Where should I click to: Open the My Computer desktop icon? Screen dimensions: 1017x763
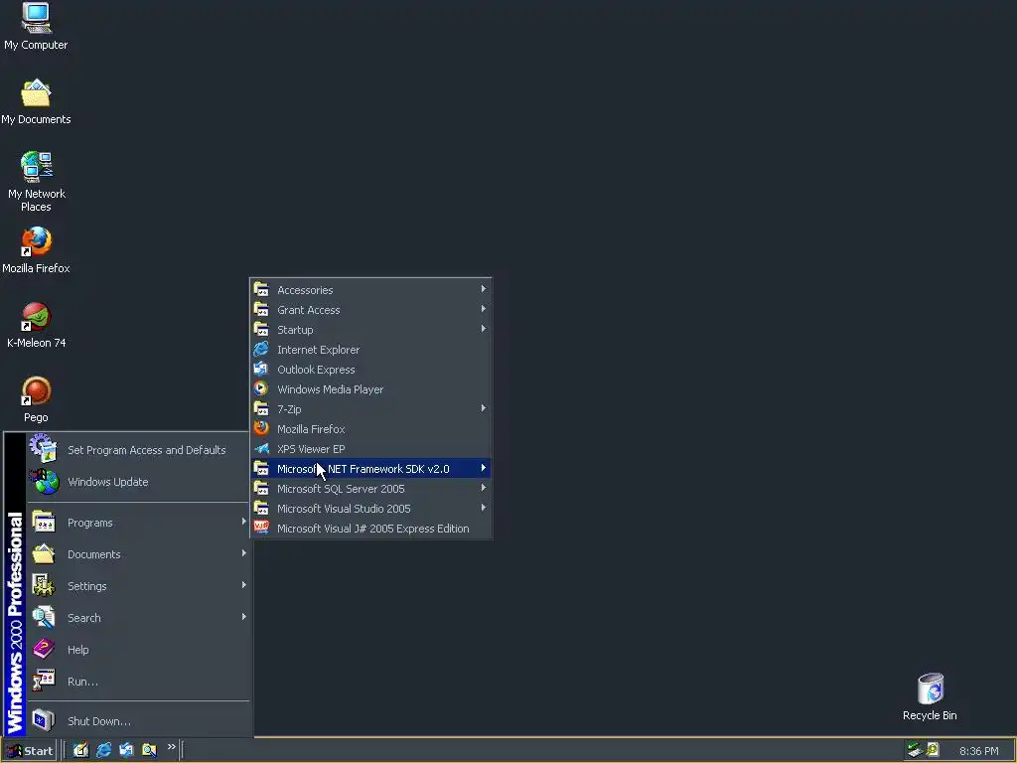tap(36, 26)
